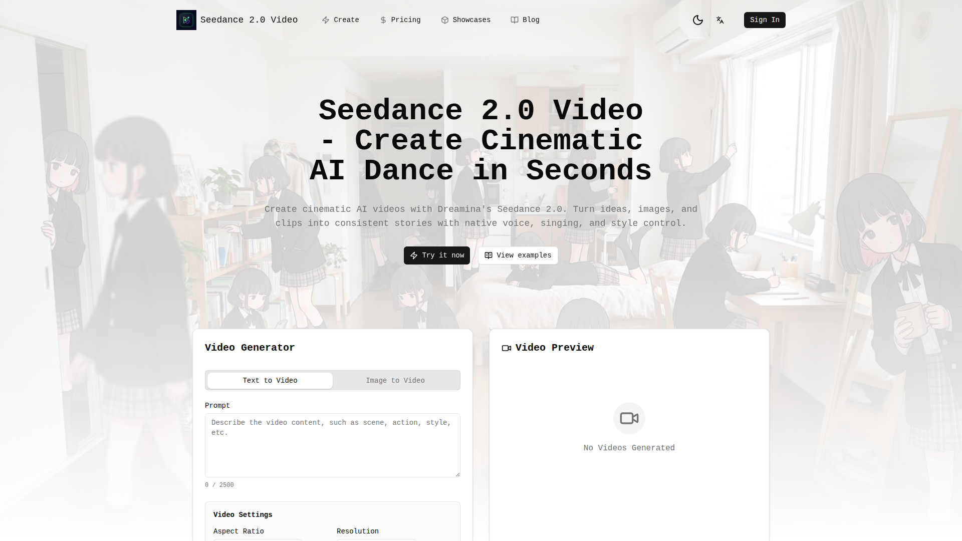Switch to the Text to Video tab
The width and height of the screenshot is (962, 541).
[x=270, y=381]
